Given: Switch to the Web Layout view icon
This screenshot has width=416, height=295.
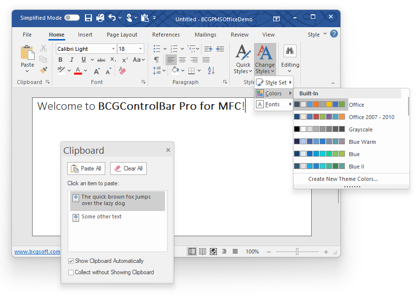Looking at the screenshot, I should tap(213, 251).
